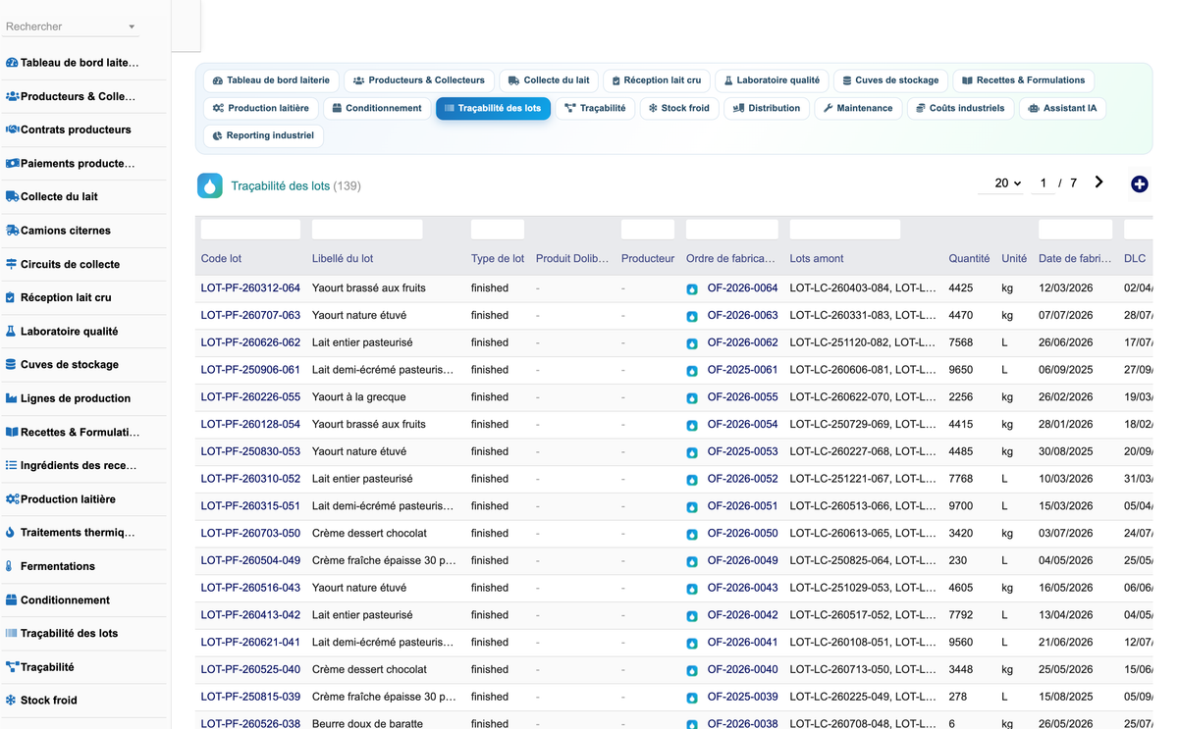Open the Rechercher dropdown arrow

[132, 26]
